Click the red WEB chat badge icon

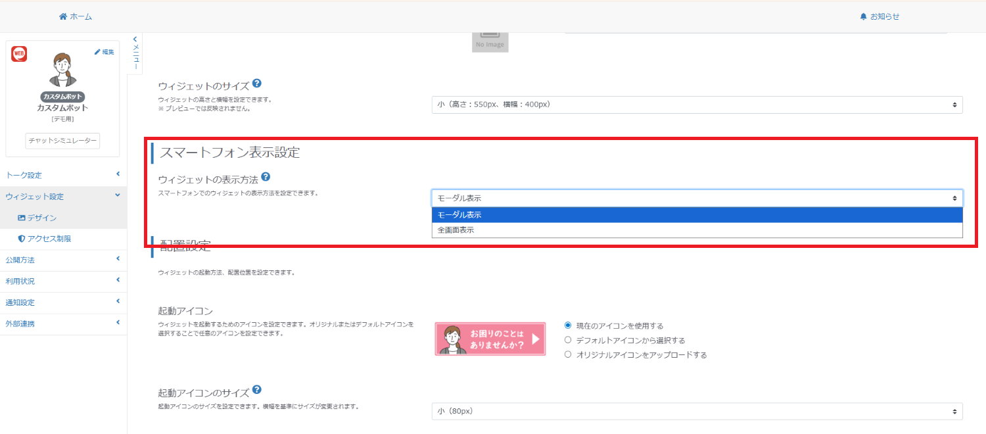(x=19, y=54)
